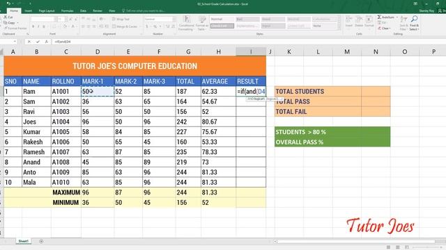Click the Increase Decimal icon
The image size is (446, 250).
pos(167,26)
